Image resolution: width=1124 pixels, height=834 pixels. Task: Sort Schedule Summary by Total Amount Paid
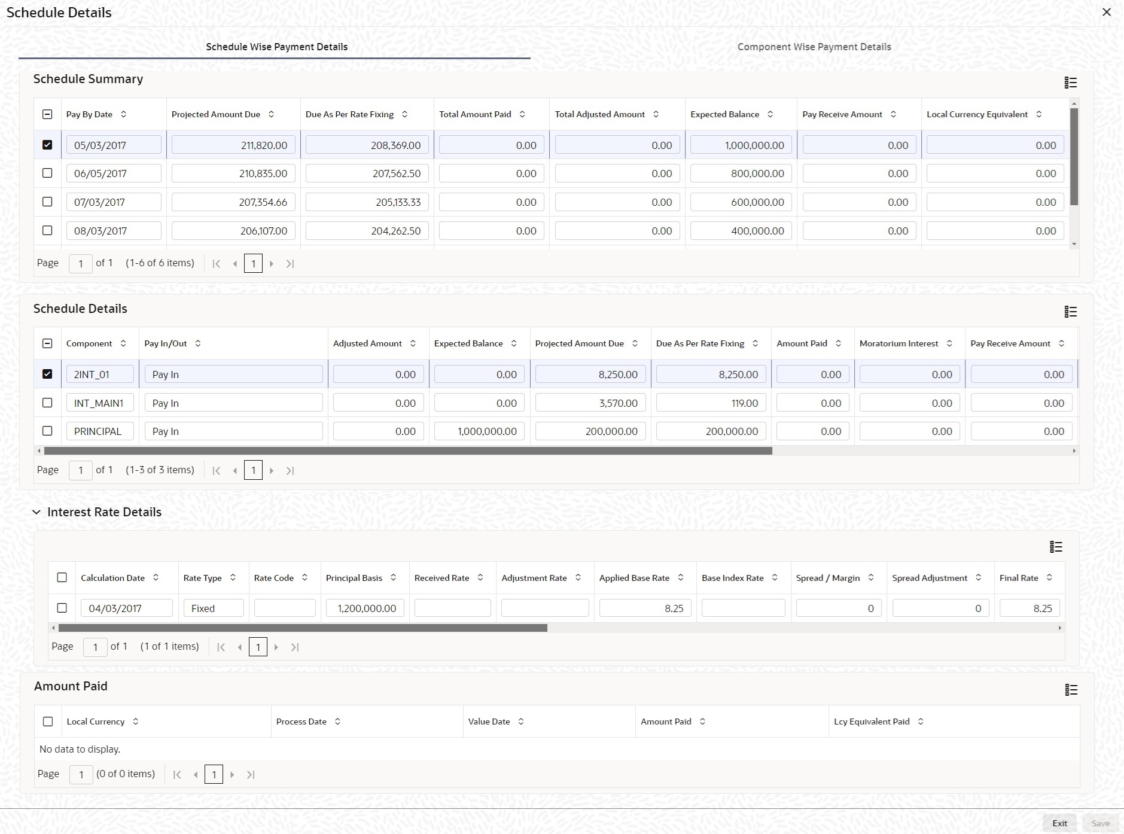click(522, 114)
